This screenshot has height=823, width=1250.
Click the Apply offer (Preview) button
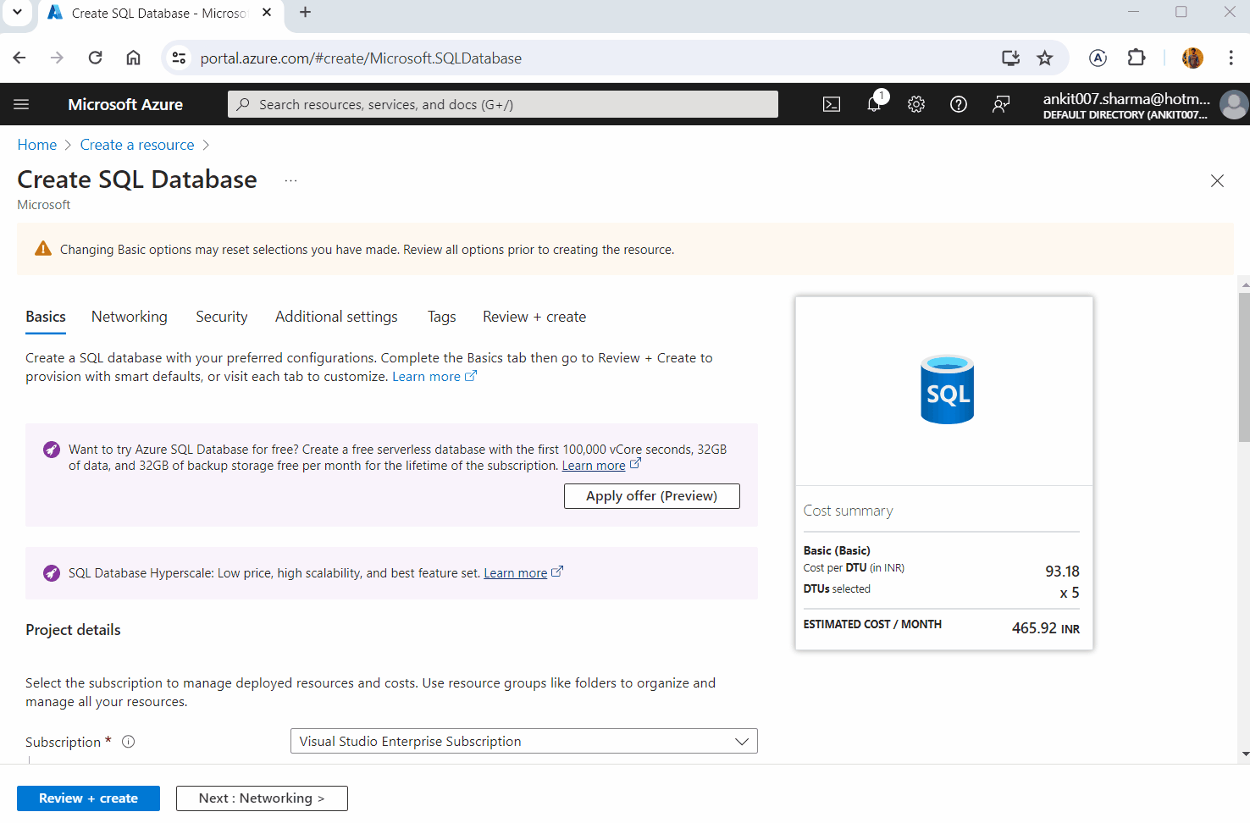651,496
